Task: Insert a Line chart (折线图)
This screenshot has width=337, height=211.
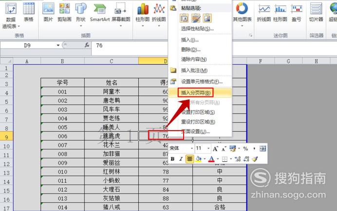Action: click(x=159, y=15)
